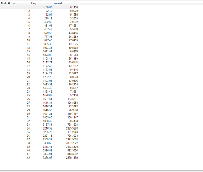
Task: Select frequency value 422.60
Action: tap(48, 22)
